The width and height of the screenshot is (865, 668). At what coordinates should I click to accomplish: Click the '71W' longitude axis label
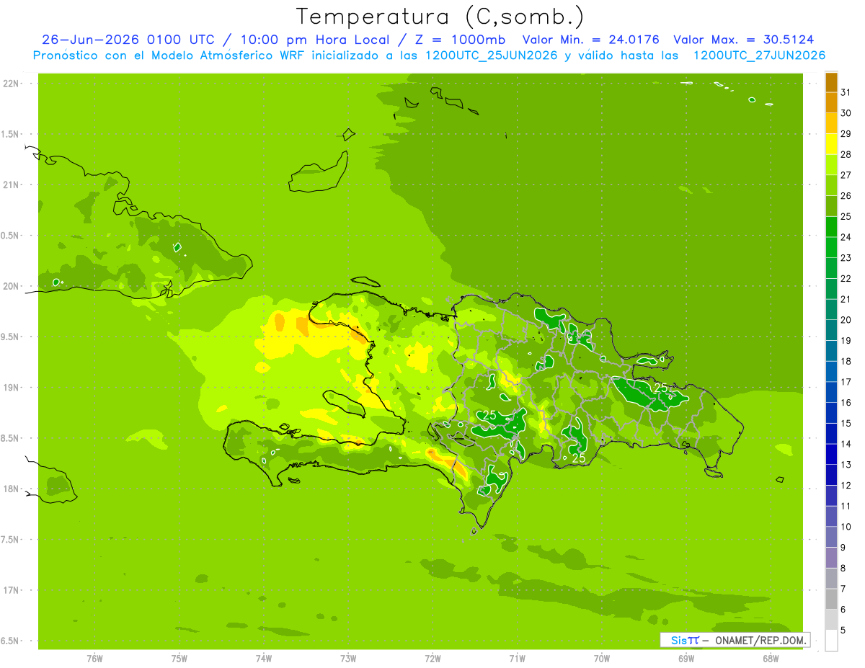(517, 659)
